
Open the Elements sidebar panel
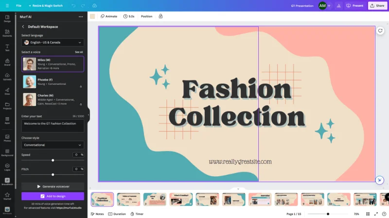[x=7, y=33]
